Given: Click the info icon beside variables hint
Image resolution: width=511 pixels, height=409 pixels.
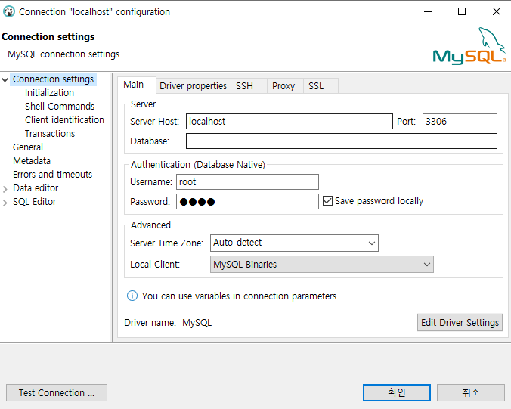Looking at the screenshot, I should (x=132, y=296).
